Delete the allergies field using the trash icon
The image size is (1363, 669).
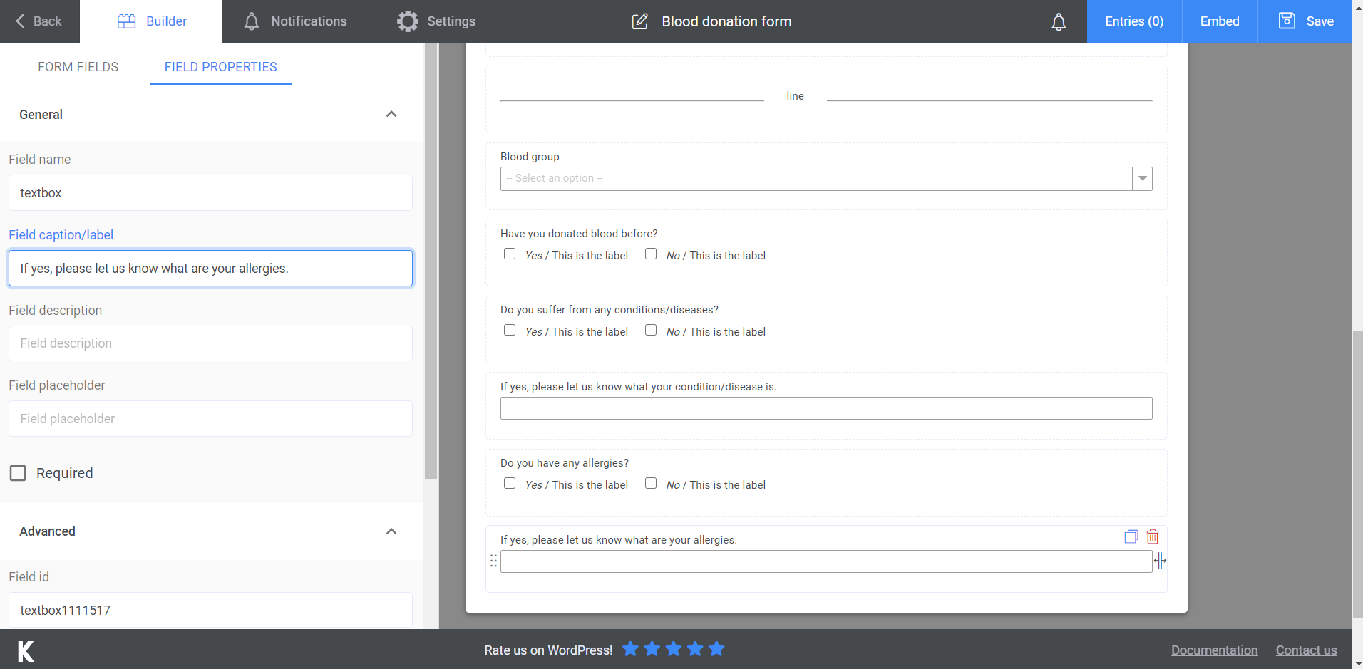tap(1152, 536)
